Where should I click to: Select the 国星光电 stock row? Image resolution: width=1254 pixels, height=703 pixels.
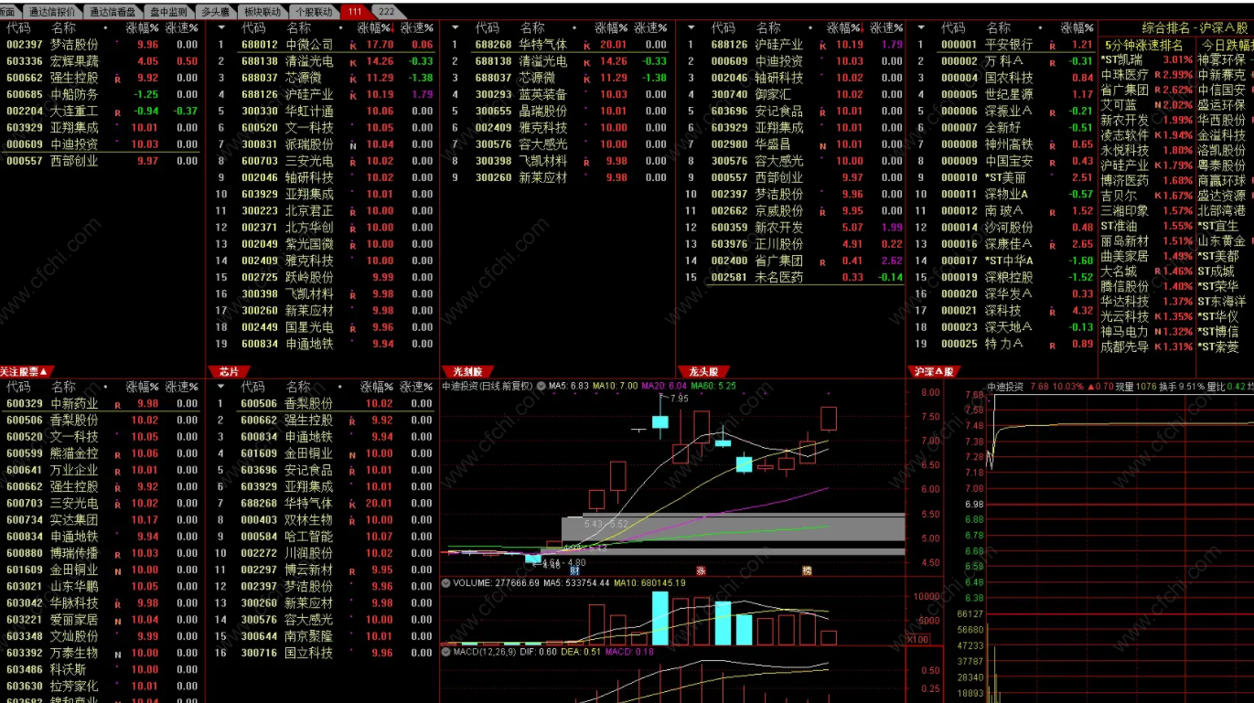coord(323,327)
